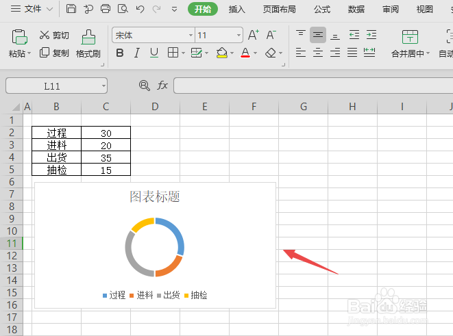
Task: Switch to the 插入 tab
Action: [x=237, y=9]
